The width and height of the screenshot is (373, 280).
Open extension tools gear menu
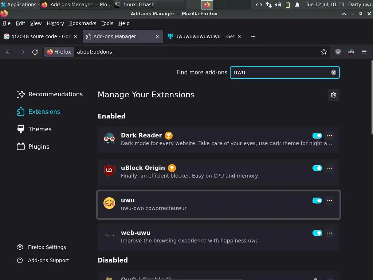(334, 95)
